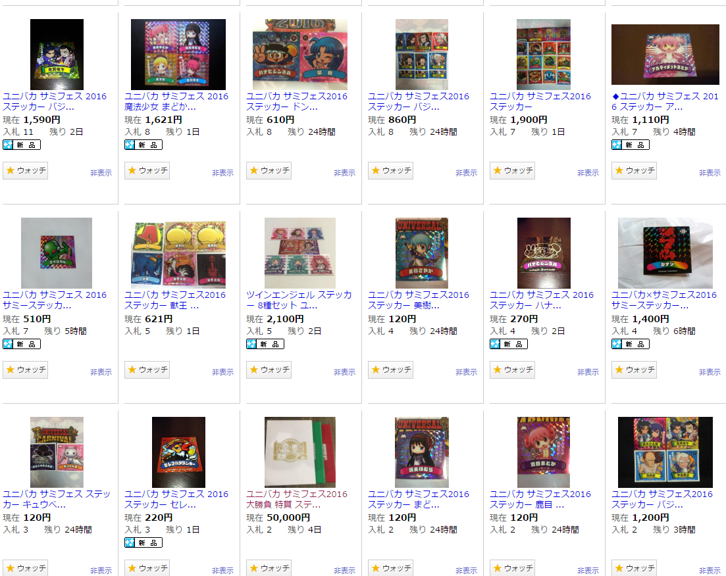Screen dimensions: 726x576
Task: Click the 新品 badge under the 2,100円 listing
Action: [x=265, y=344]
